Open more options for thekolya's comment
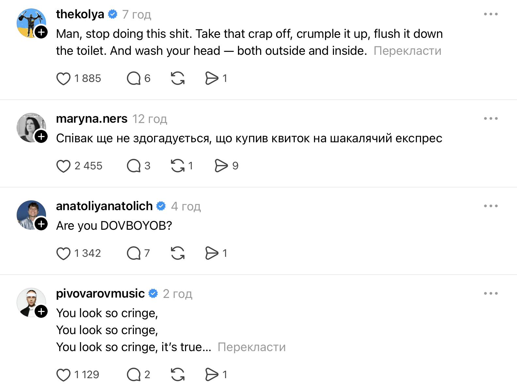This screenshot has height=387, width=517. point(491,14)
